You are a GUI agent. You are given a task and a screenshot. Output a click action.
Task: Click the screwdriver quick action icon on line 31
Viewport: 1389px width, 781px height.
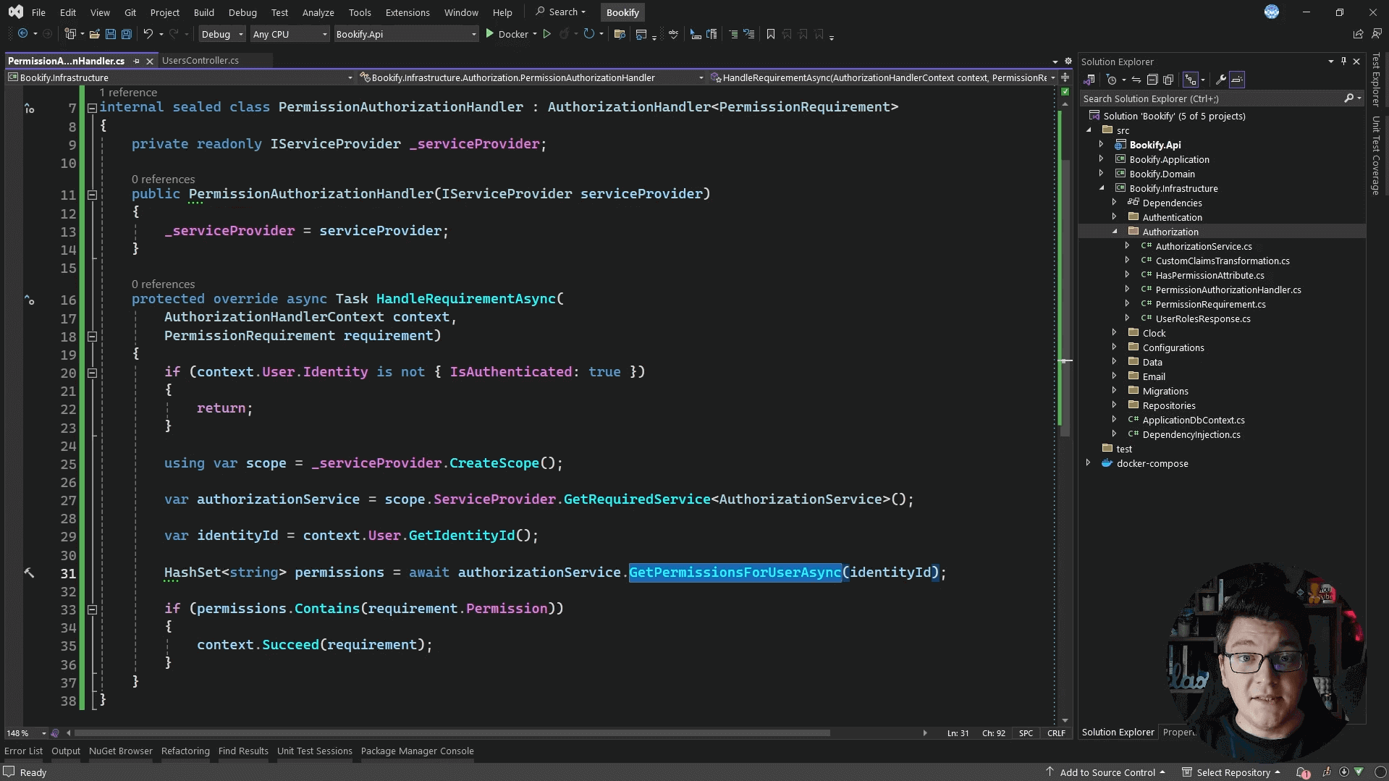coord(30,573)
